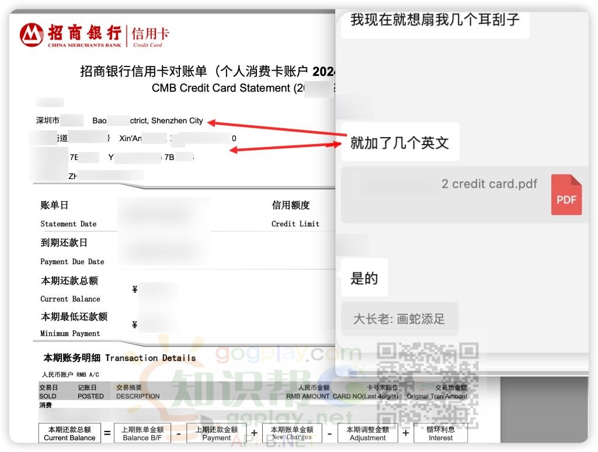The height and width of the screenshot is (452, 598).
Task: Click the quoted reply '大长老: 画蛇添足'
Action: click(x=399, y=318)
